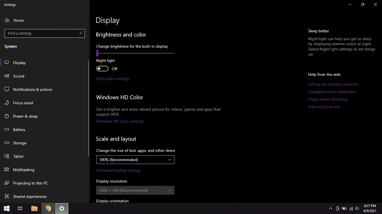Click the Home house icon
Viewport: 382px width, 214px height.
point(7,20)
